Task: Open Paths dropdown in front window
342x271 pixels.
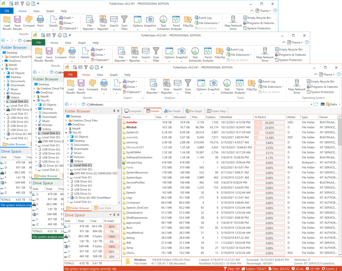Action: click(x=333, y=104)
